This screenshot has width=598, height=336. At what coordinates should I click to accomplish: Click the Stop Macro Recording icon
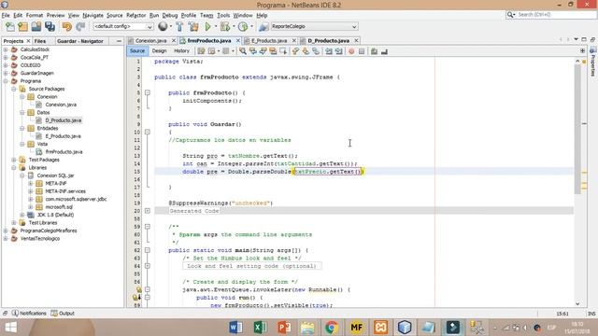click(x=362, y=51)
